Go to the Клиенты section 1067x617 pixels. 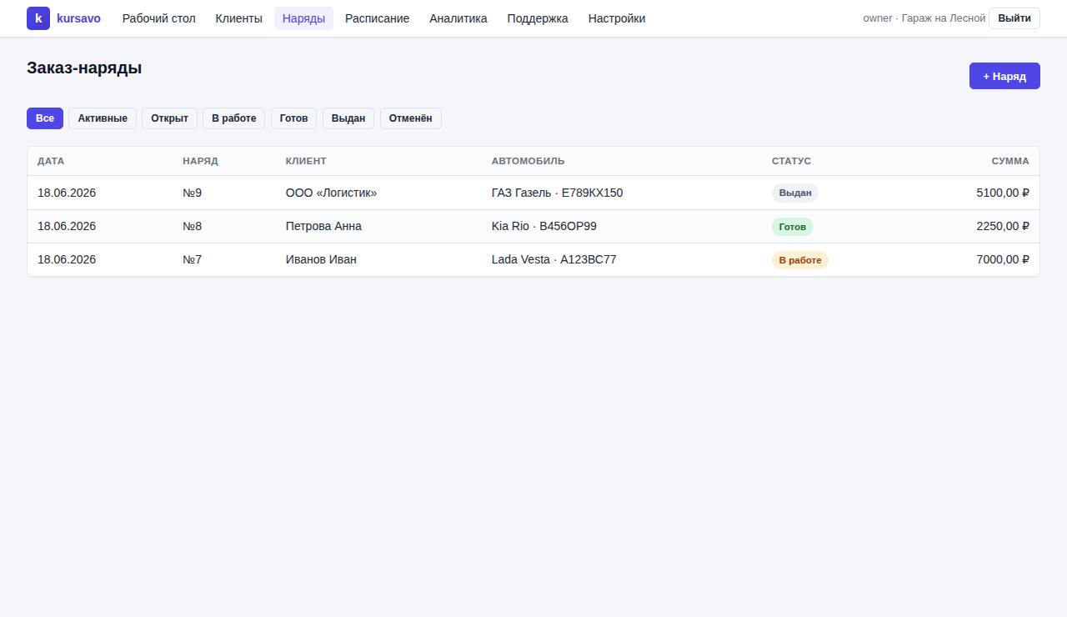coord(238,18)
